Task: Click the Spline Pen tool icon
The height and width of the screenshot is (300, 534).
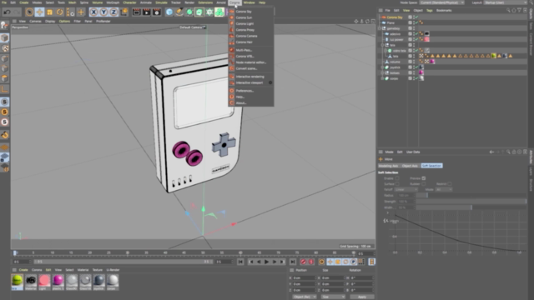Action: [179, 12]
